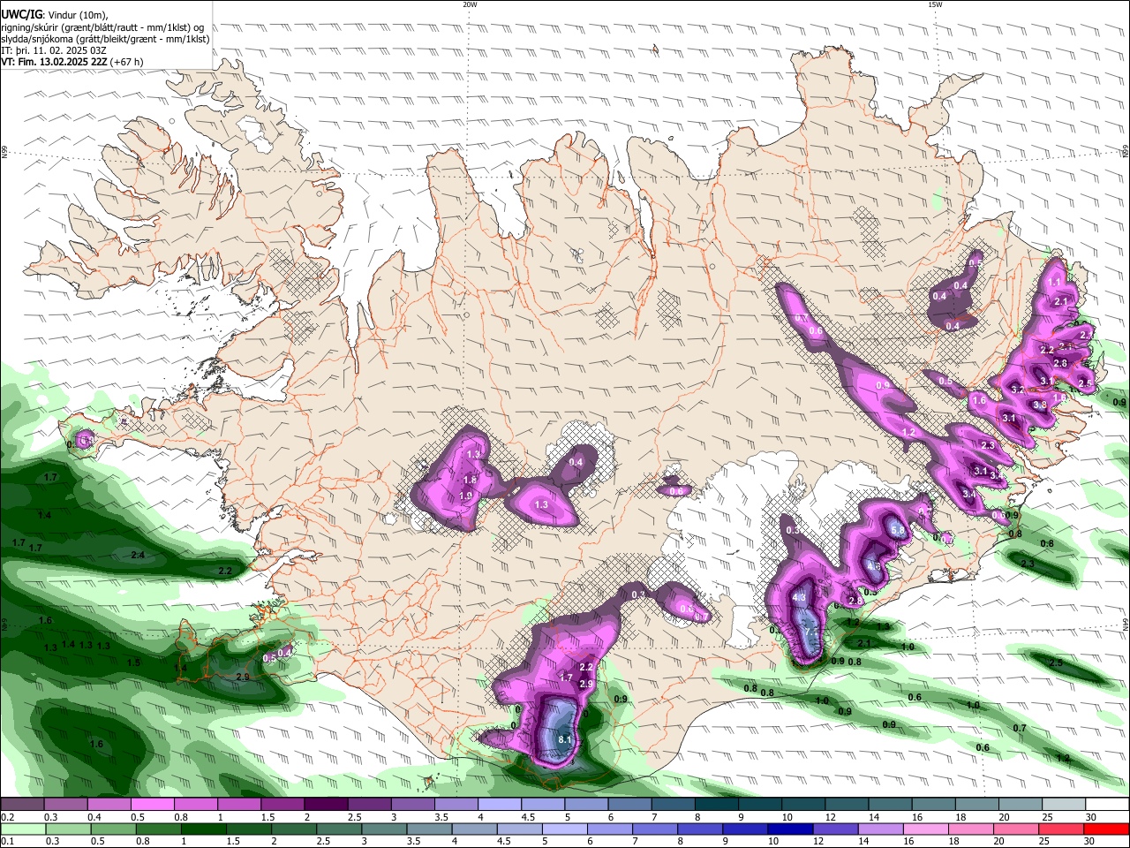Click the '4.8' snowfall value on the map
1130x848 pixels.
coord(874,566)
